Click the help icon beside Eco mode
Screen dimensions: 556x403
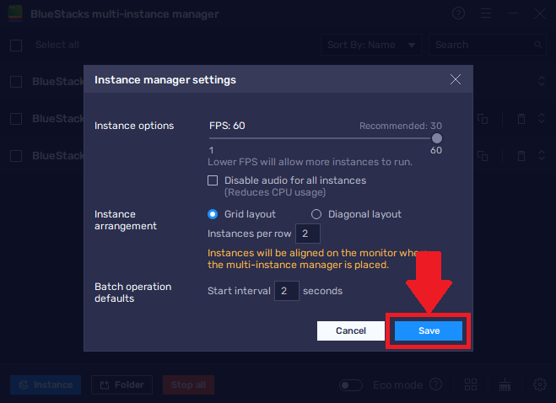435,385
